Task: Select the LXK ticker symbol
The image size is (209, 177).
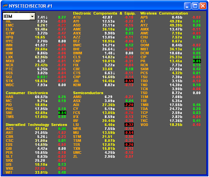Action: pyautogui.click(x=9, y=57)
